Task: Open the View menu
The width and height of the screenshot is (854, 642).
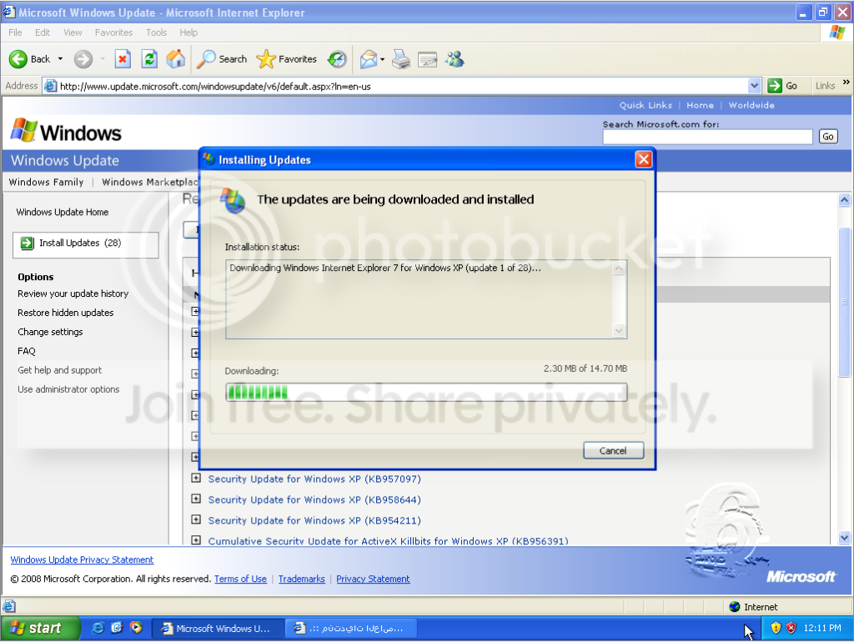Action: click(x=73, y=33)
